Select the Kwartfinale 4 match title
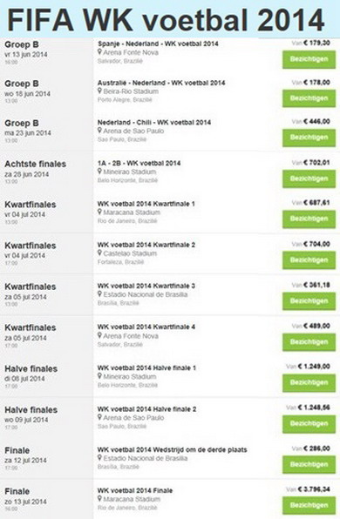The height and width of the screenshot is (519, 340). [x=146, y=327]
